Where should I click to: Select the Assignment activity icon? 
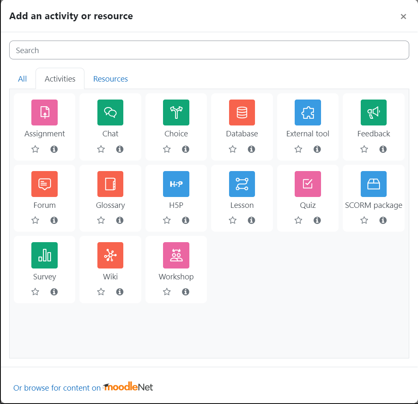(45, 112)
